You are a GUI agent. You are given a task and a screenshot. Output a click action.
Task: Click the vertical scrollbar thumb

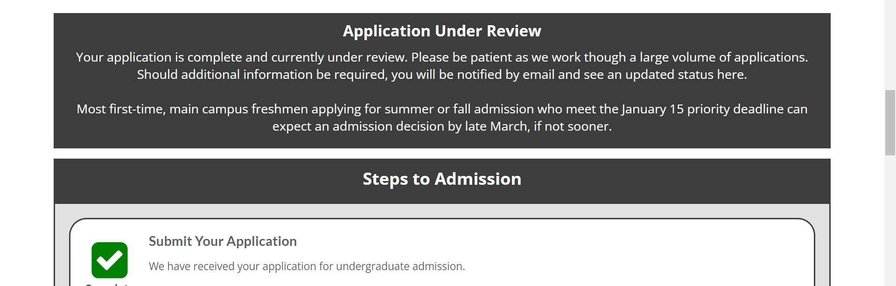coord(890,122)
